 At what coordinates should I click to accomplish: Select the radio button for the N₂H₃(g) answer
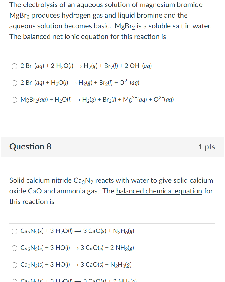pos(14,265)
